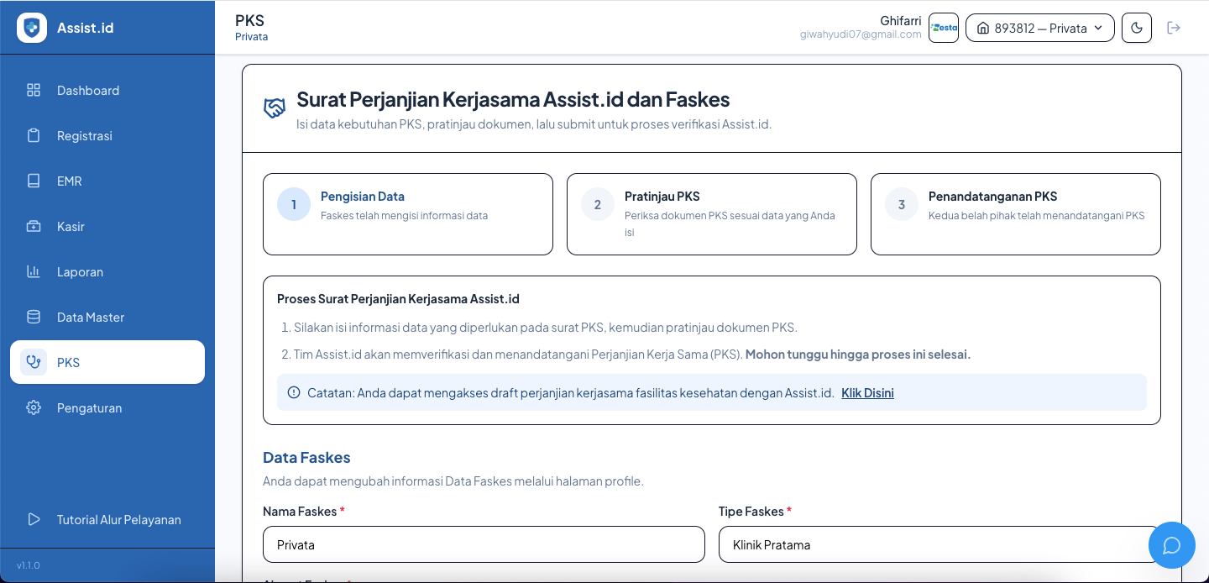
Task: Open the Laporan chart icon
Action: point(34,271)
